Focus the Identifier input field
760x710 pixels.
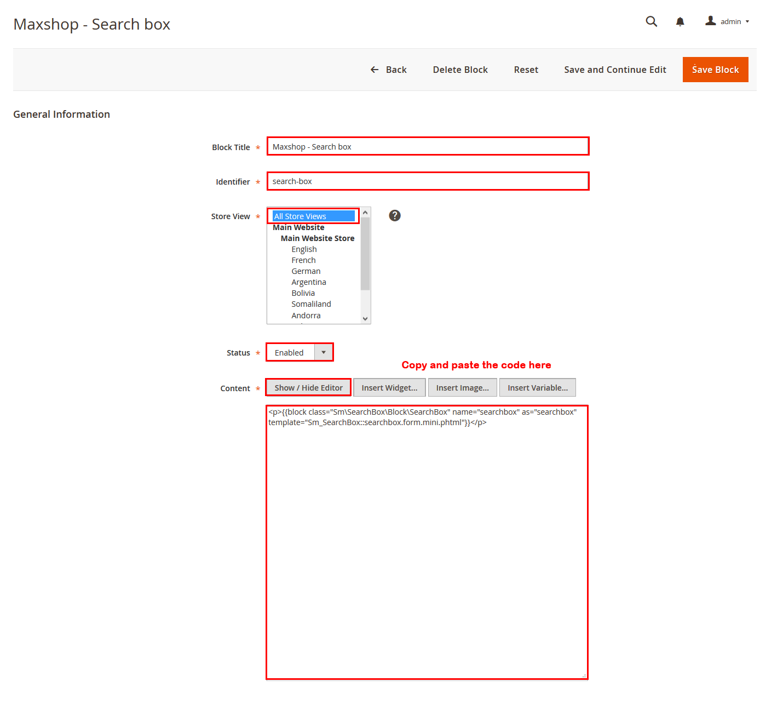click(428, 181)
